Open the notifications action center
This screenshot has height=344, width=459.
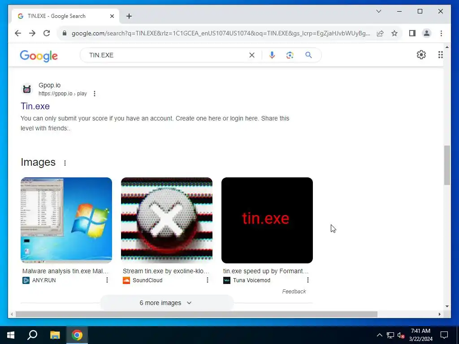pyautogui.click(x=444, y=335)
